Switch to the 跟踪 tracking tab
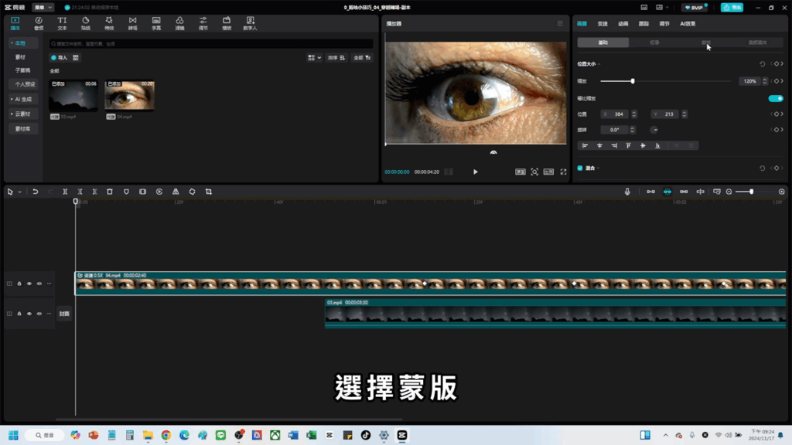The image size is (792, 445). (643, 24)
